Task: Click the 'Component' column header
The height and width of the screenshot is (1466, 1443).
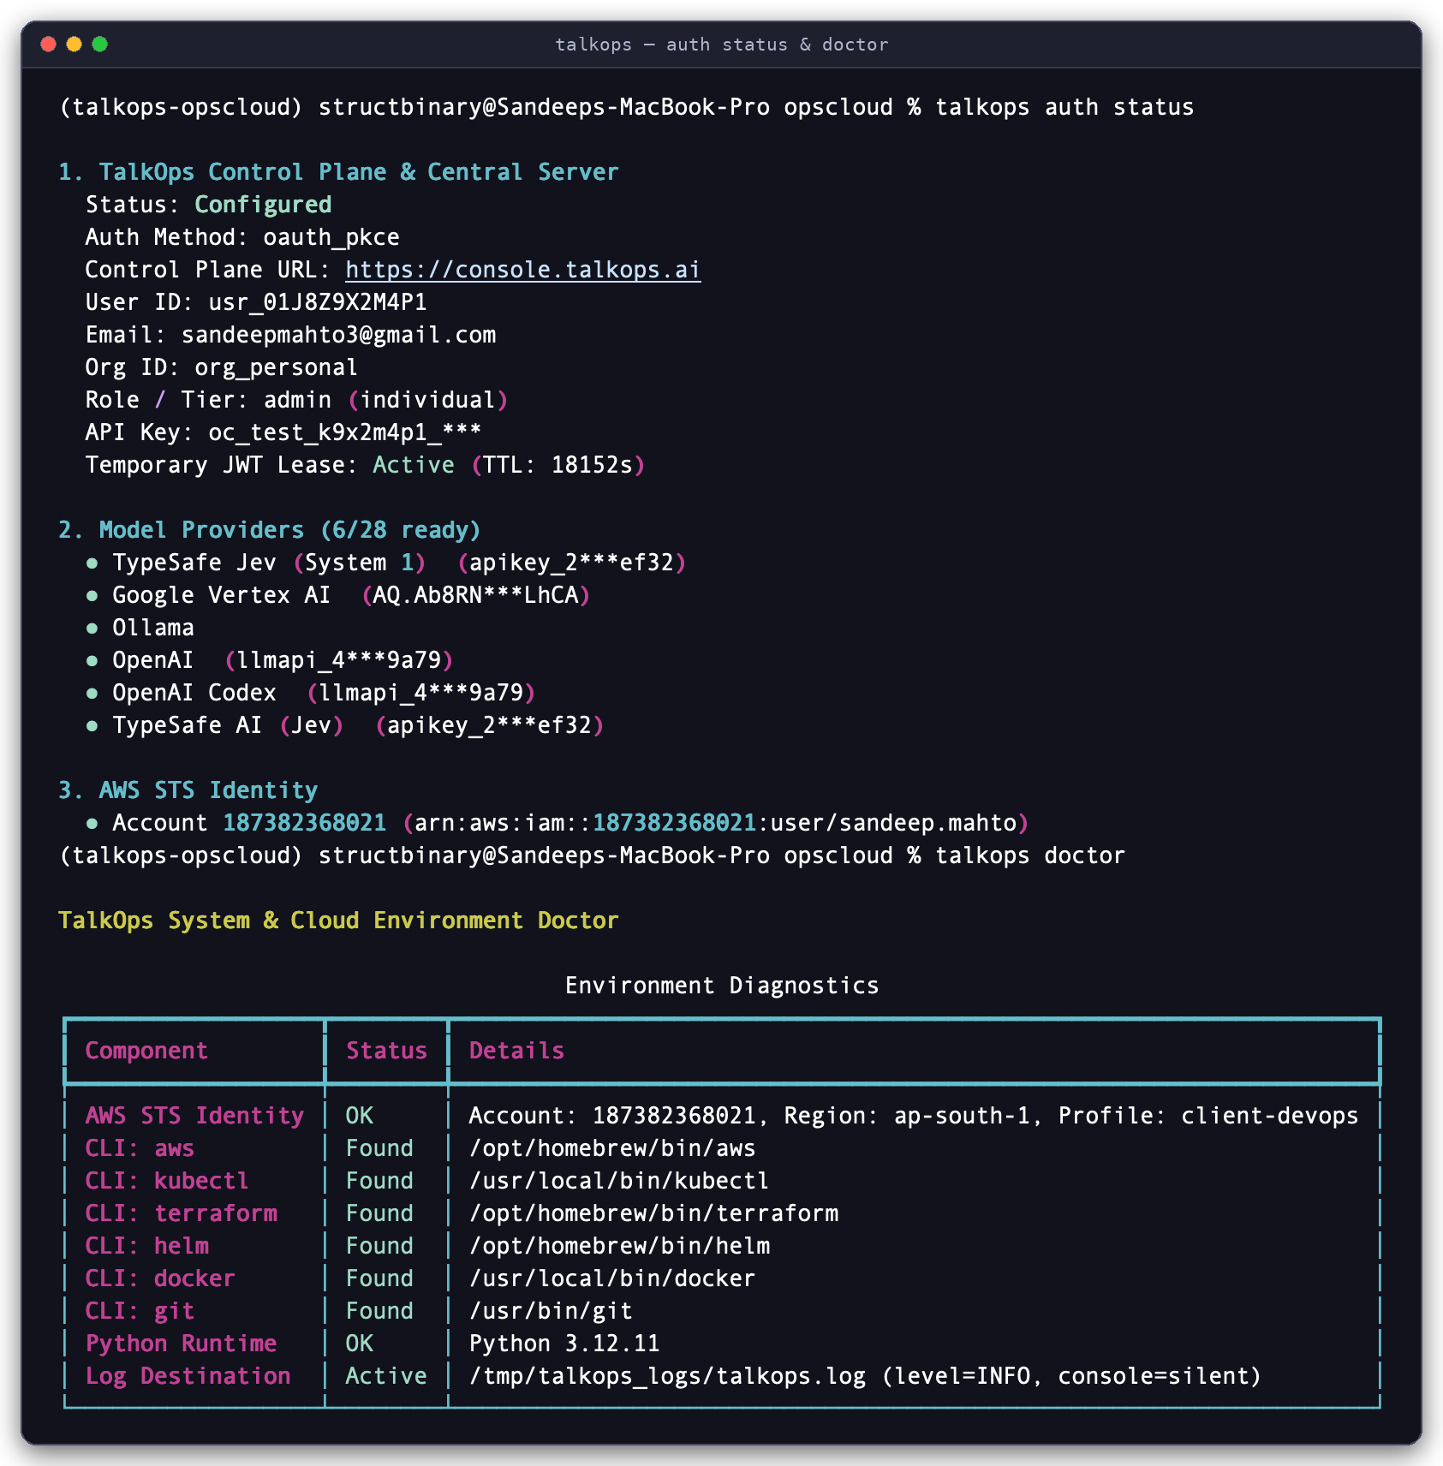Action: coord(146,1051)
